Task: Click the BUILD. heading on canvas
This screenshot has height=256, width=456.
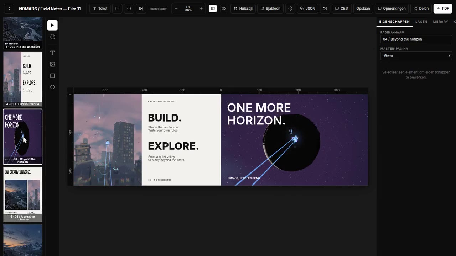Action: (x=165, y=118)
